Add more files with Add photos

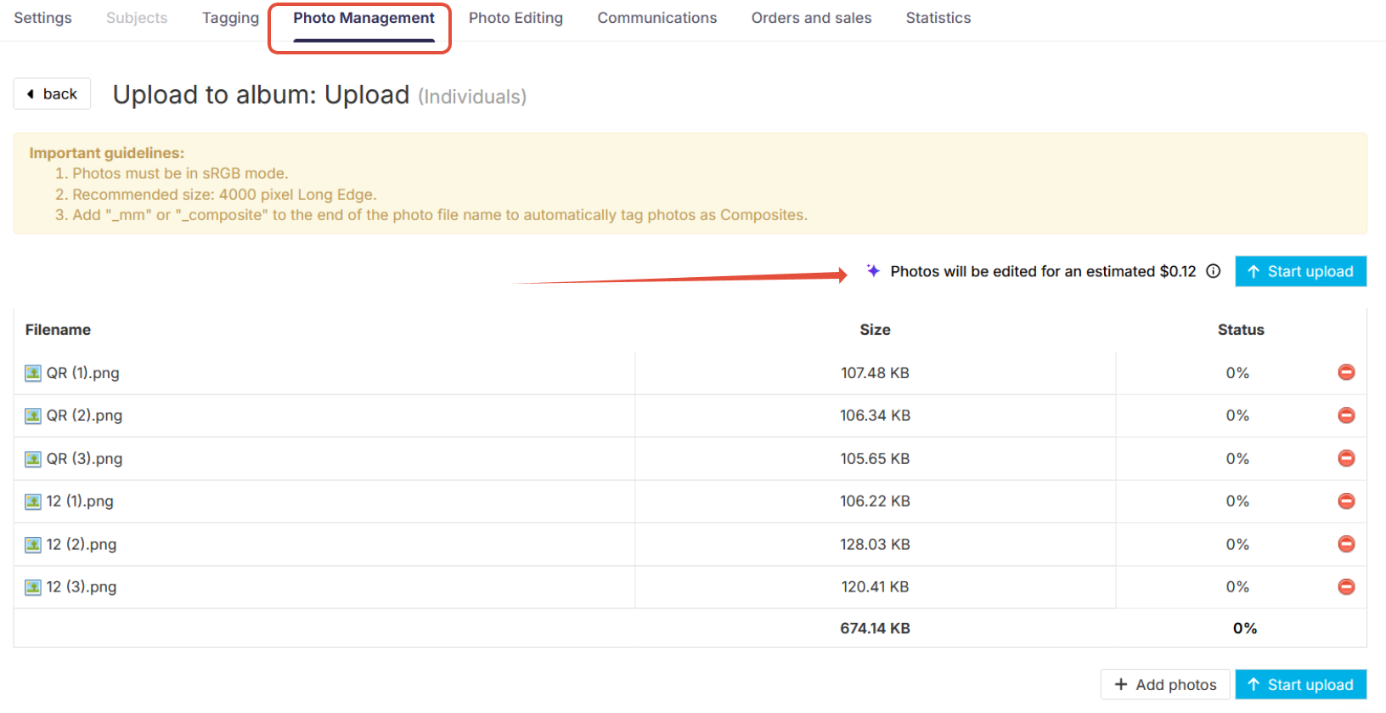coord(1165,684)
